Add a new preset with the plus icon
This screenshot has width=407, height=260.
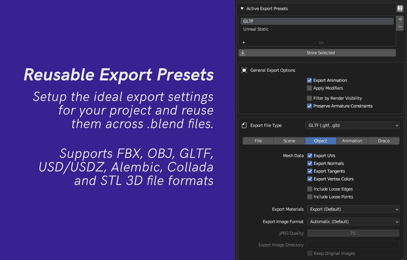[x=400, y=19]
